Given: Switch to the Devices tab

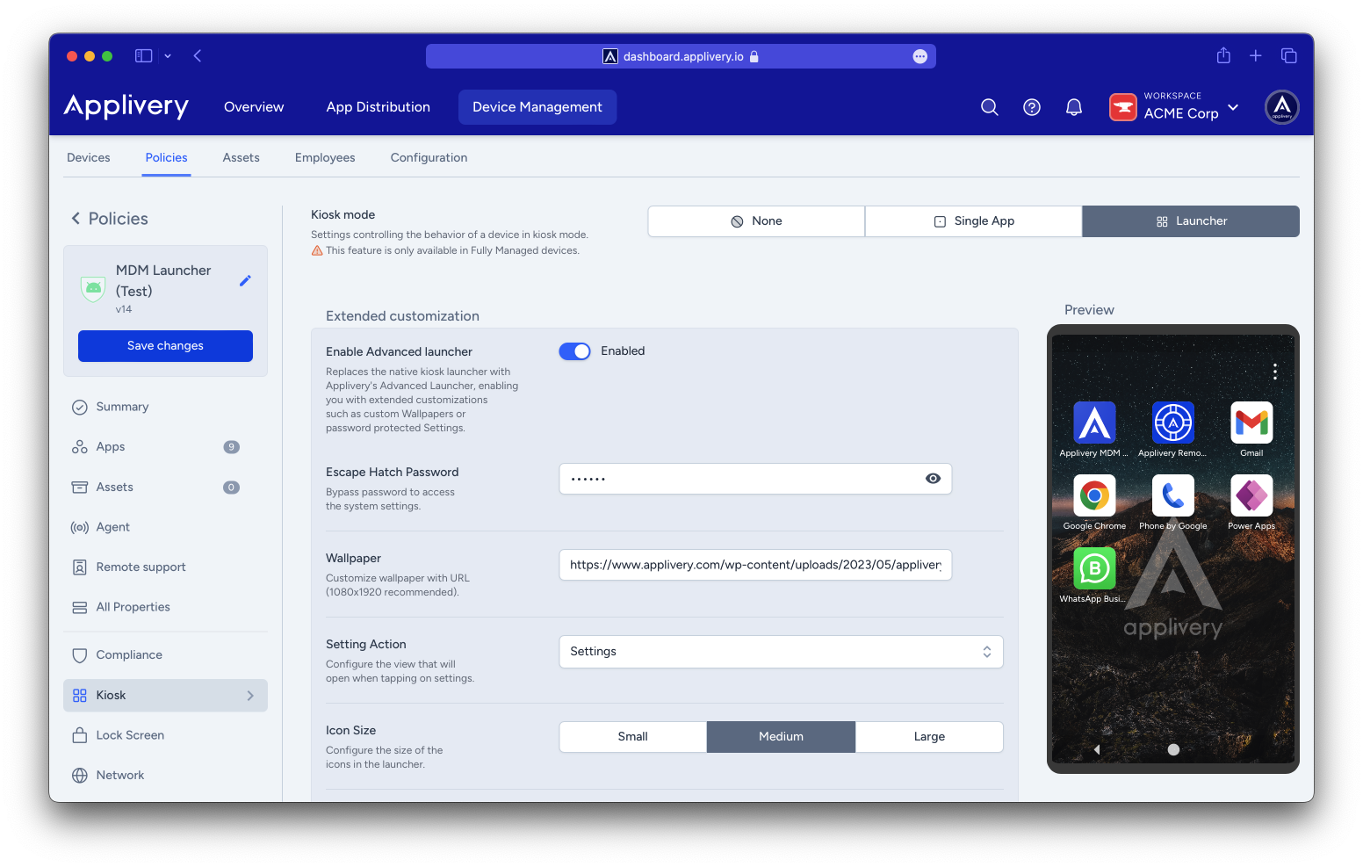Looking at the screenshot, I should pos(89,158).
